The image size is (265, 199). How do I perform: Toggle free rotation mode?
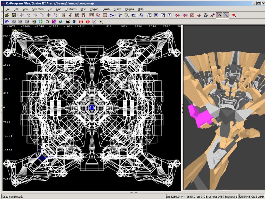(x=141, y=15)
